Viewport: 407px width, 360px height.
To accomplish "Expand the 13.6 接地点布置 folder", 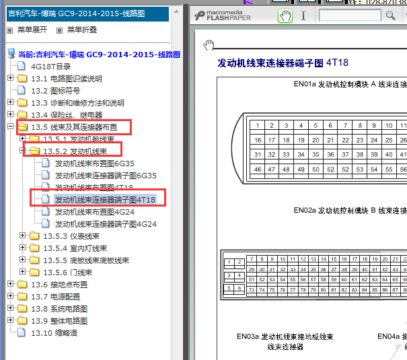I will coord(10,284).
